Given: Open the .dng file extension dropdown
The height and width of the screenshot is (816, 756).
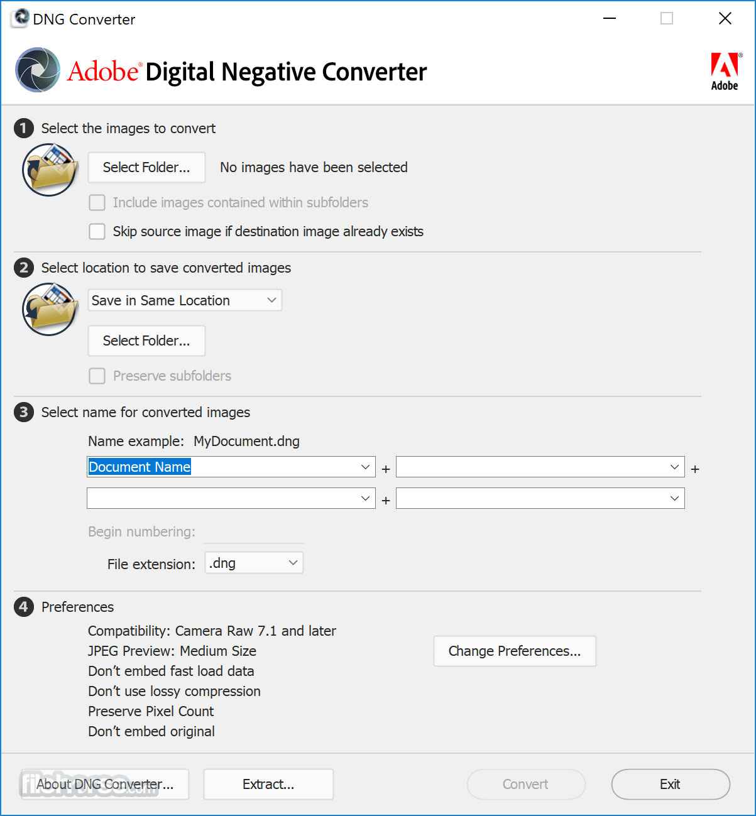Looking at the screenshot, I should 293,563.
